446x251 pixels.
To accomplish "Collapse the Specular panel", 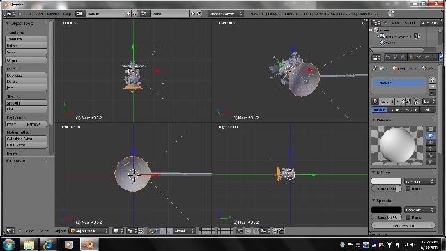I will coord(374,201).
